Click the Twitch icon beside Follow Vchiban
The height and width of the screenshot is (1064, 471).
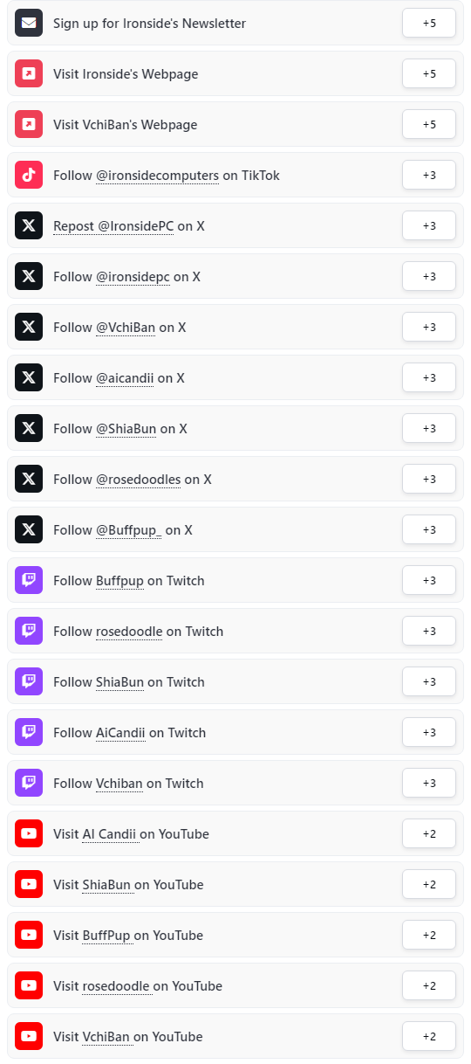(29, 784)
